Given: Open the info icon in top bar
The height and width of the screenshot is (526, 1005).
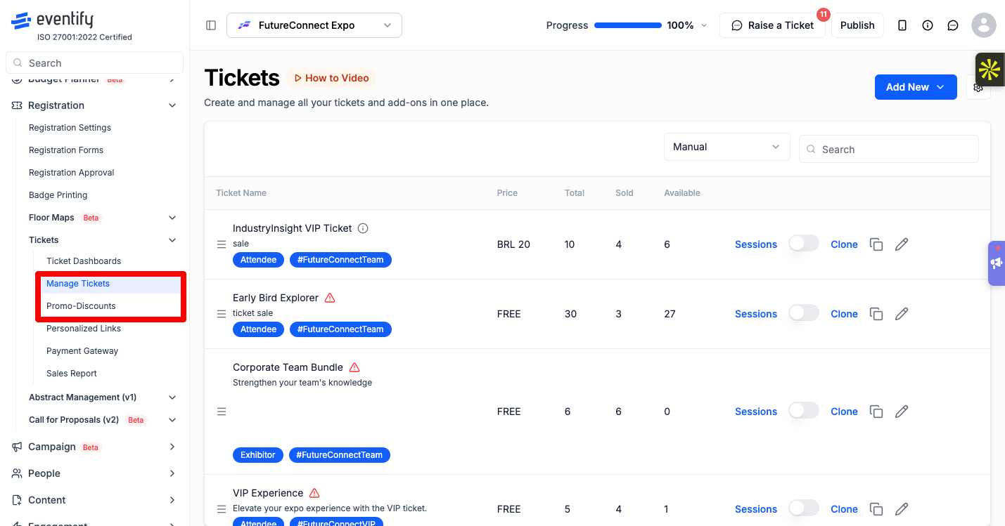Looking at the screenshot, I should 928,25.
